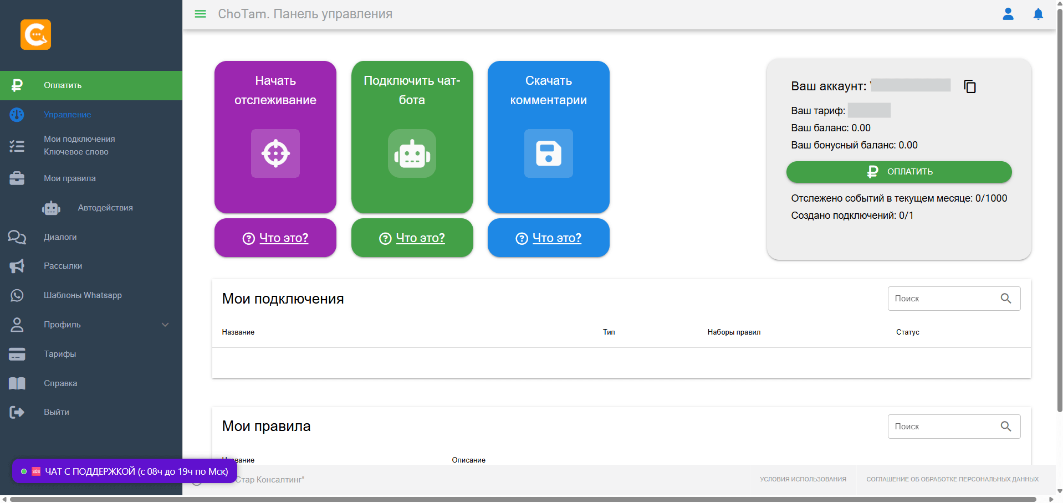Screen dimensions: 1063x503
Task: Open the purple Что это? link
Action: (x=283, y=238)
